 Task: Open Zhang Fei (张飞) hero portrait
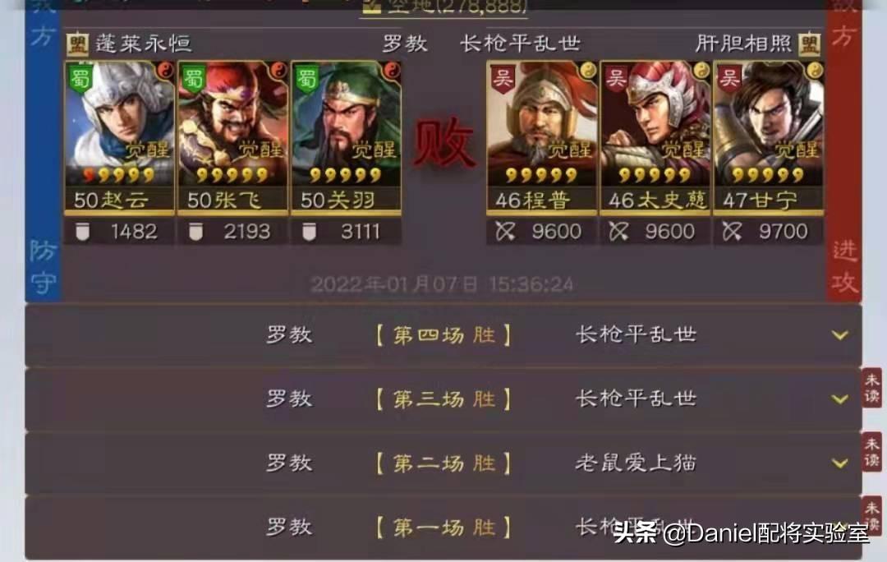(x=232, y=137)
